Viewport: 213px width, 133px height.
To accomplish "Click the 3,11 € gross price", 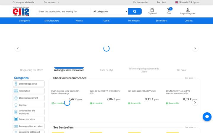I will click(x=152, y=99).
